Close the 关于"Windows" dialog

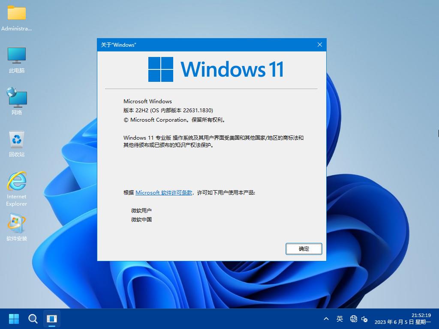(319, 45)
